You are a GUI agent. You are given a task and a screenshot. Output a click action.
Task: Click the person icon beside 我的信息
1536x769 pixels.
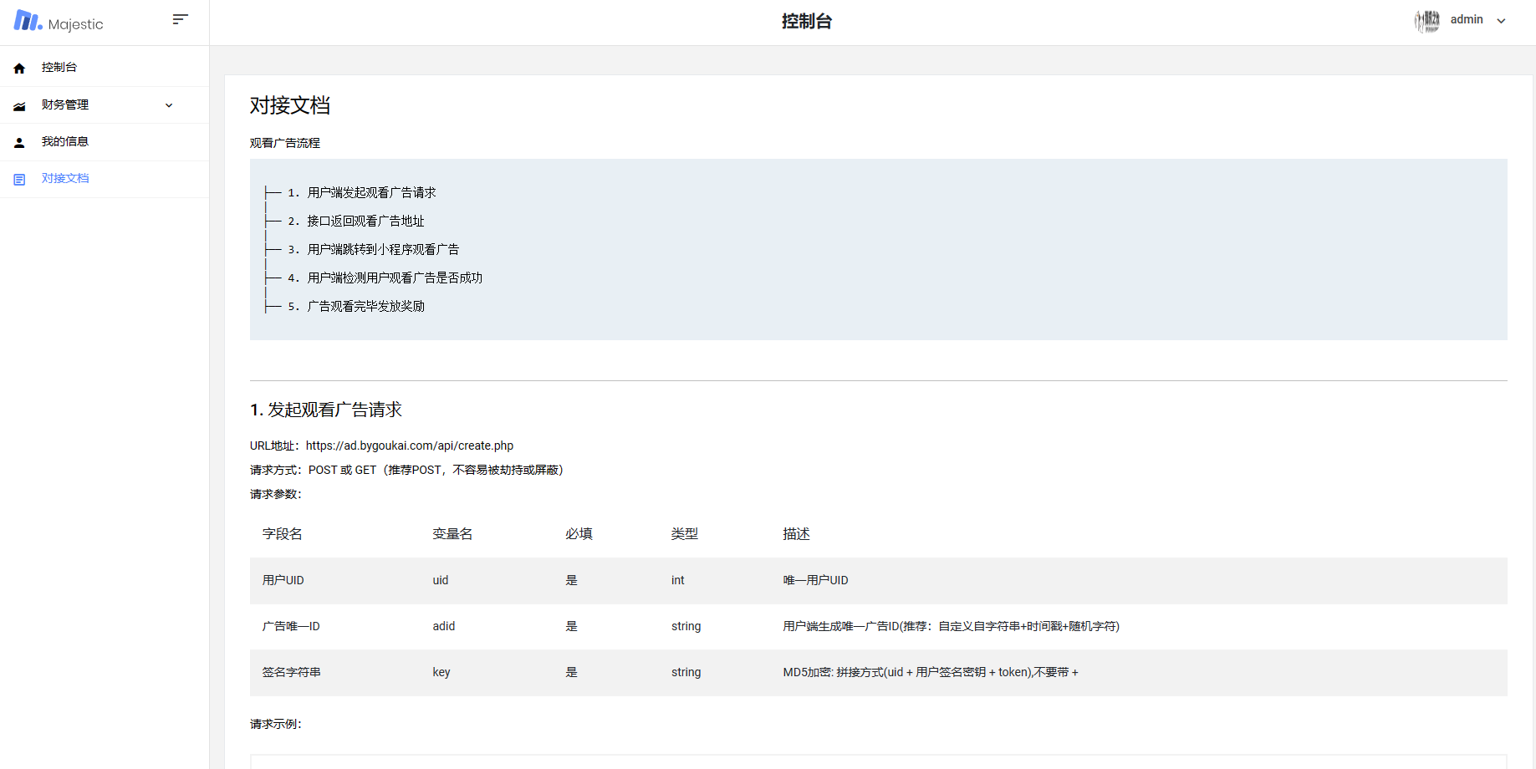[x=19, y=143]
